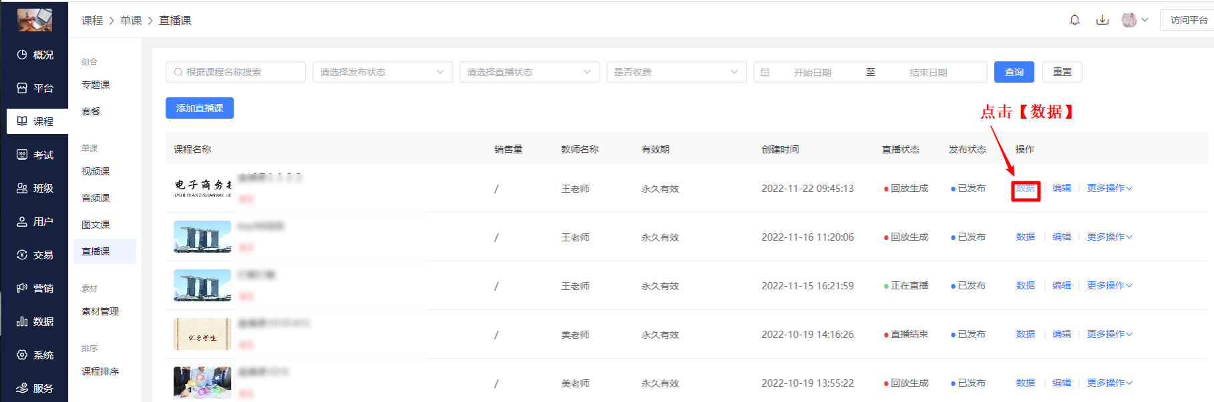Open 用户 section in sidebar
Image resolution: width=1214 pixels, height=402 pixels.
pyautogui.click(x=35, y=221)
